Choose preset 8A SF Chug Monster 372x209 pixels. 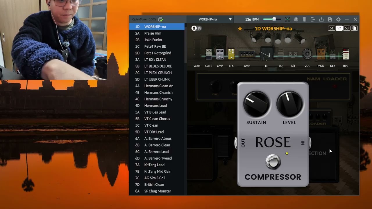pos(157,191)
